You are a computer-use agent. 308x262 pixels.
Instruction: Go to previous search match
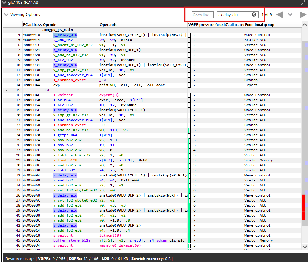pyautogui.click(x=280, y=15)
